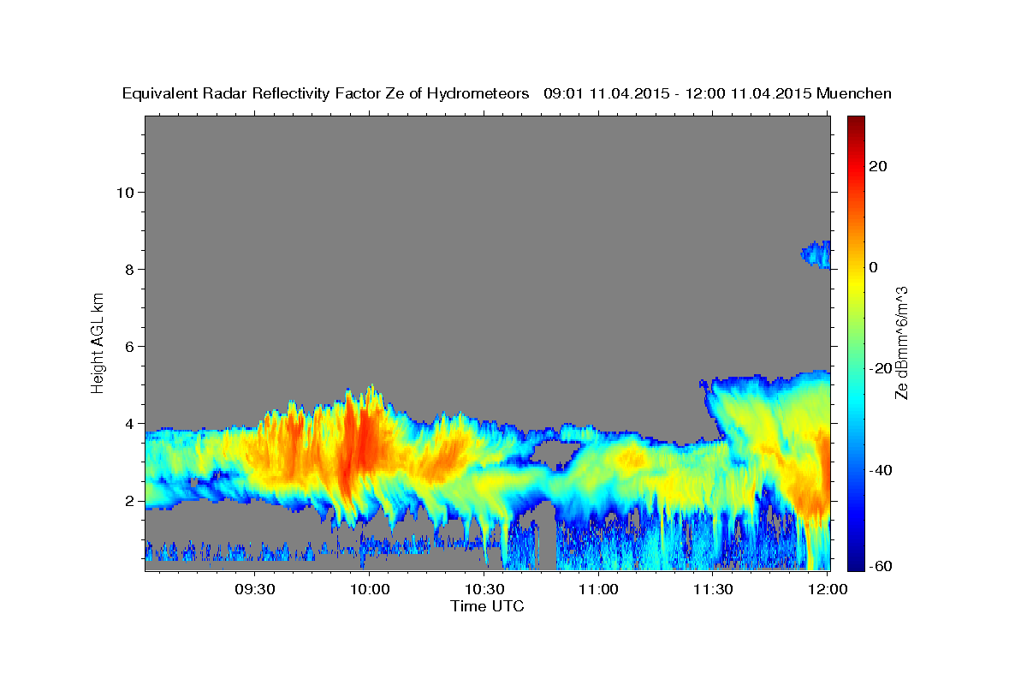1027x685 pixels.
Task: Click the 'Height AGL km' axis label
Action: point(98,342)
